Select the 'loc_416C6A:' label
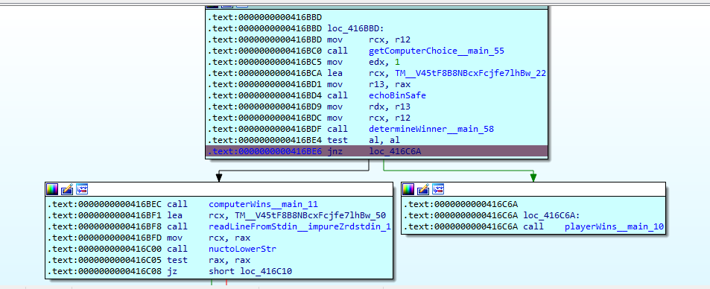Screen dimensions: 710x289 (x=551, y=215)
